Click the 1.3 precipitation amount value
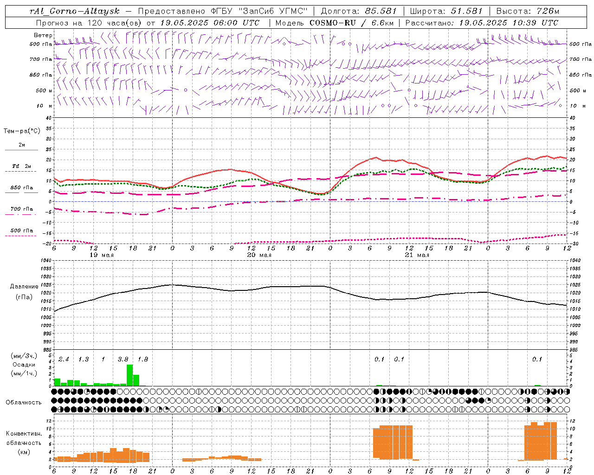Viewport: 594px width, 475px height. (x=84, y=359)
